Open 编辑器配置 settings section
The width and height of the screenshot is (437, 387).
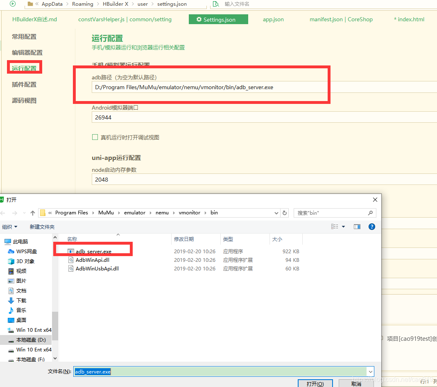point(27,53)
